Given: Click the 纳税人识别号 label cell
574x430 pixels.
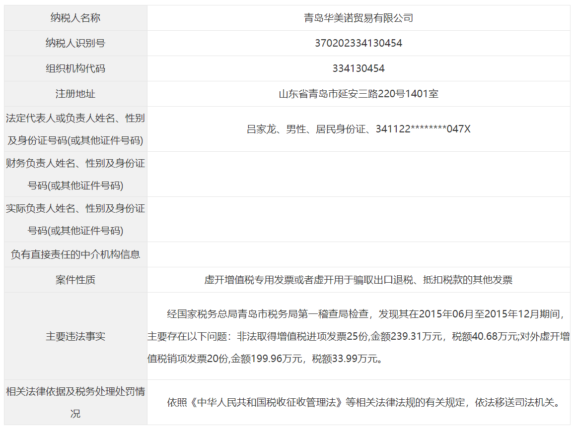Looking at the screenshot, I should tap(75, 43).
